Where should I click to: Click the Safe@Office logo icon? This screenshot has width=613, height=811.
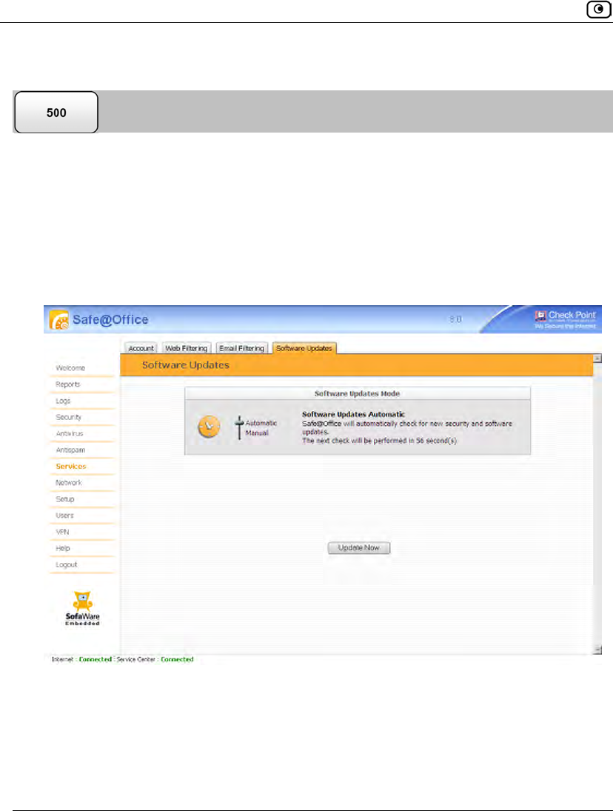point(59,320)
